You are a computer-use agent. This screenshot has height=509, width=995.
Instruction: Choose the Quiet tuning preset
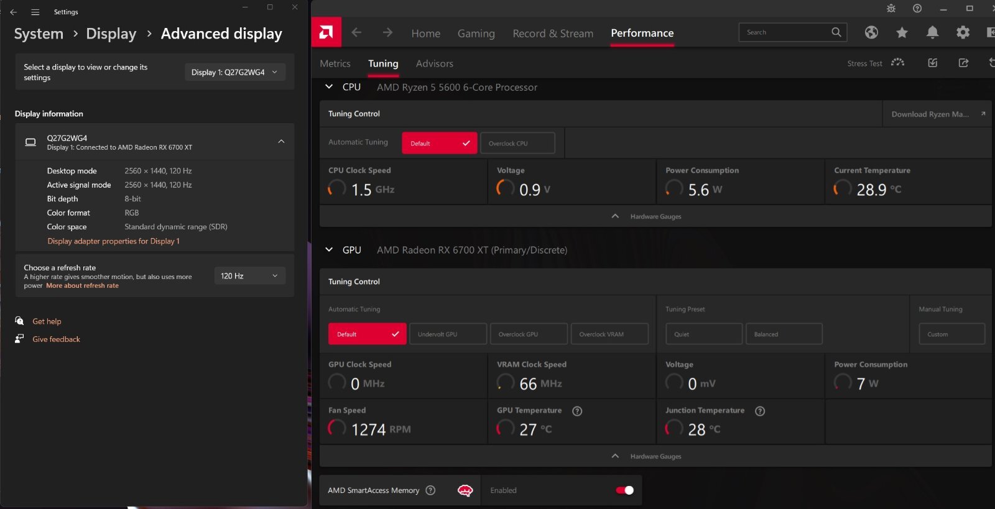coord(704,334)
